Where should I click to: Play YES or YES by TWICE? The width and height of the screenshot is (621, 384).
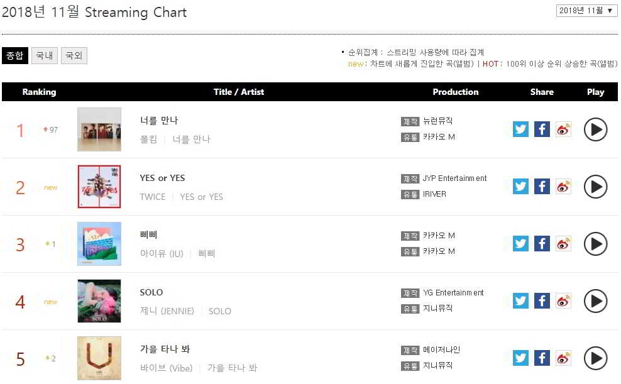point(595,187)
